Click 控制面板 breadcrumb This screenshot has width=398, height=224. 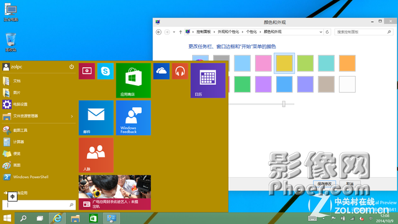click(203, 32)
